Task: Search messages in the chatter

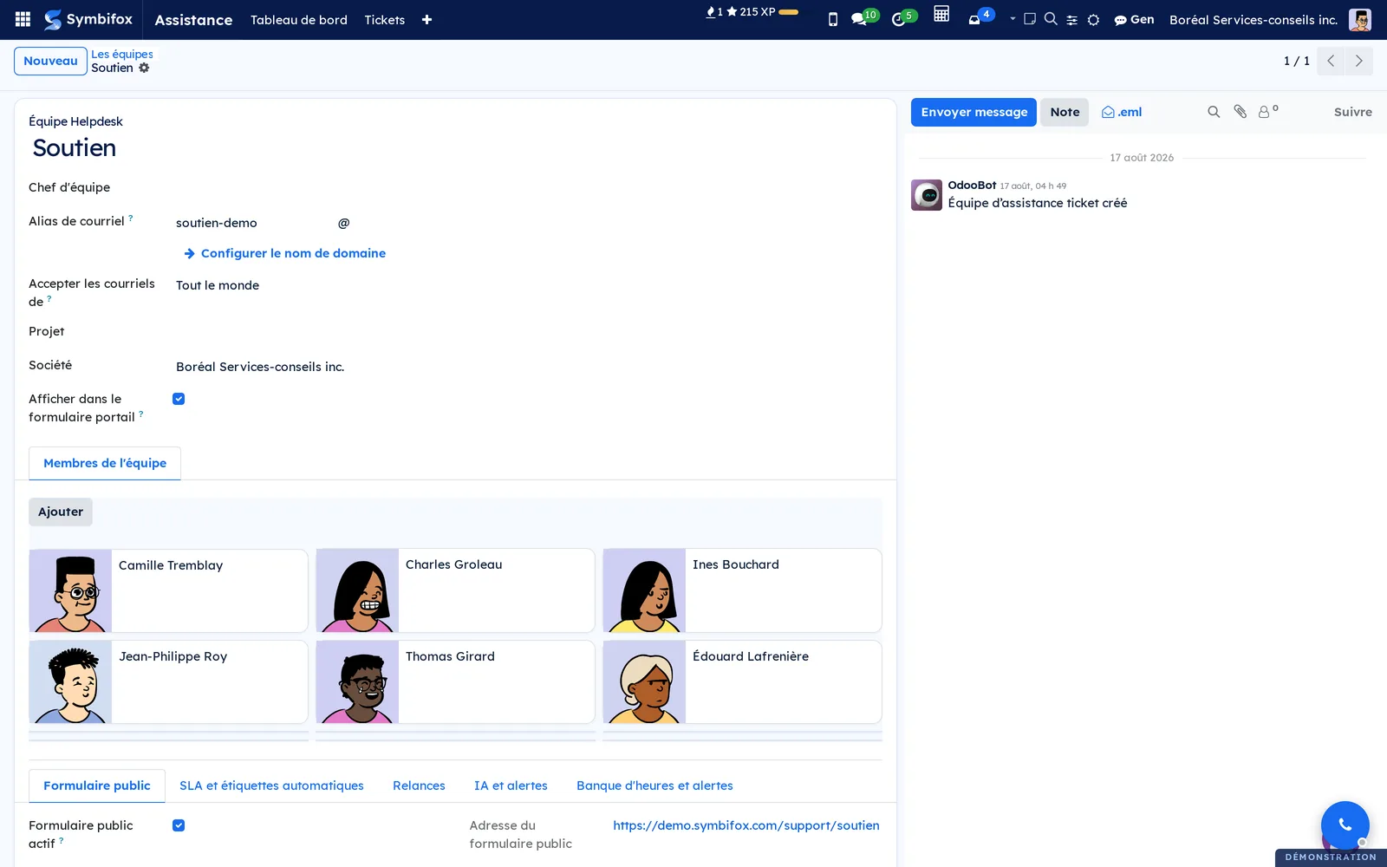Action: (1214, 112)
